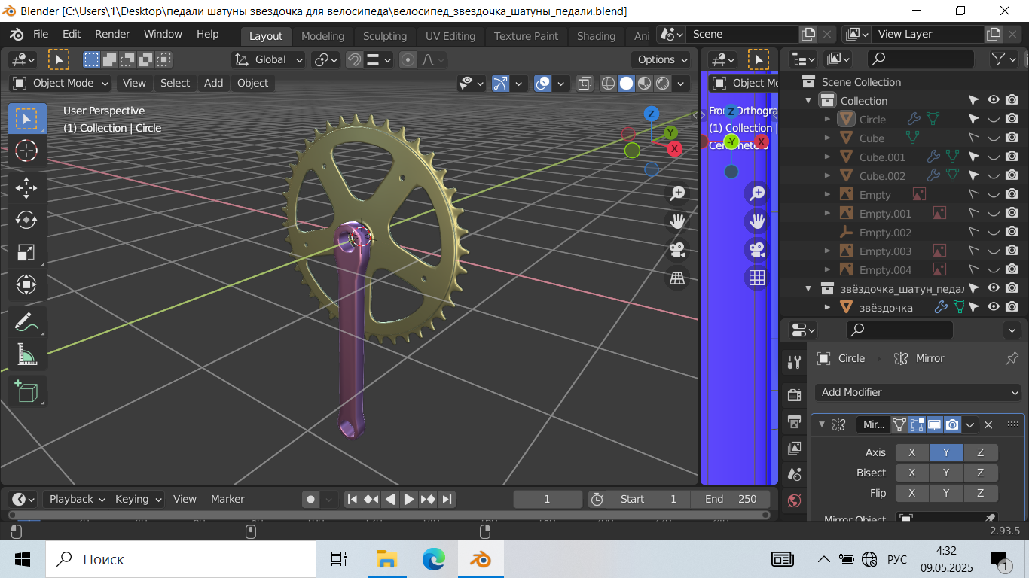This screenshot has width=1029, height=578.
Task: Open Windows search box in taskbar
Action: pyautogui.click(x=181, y=559)
